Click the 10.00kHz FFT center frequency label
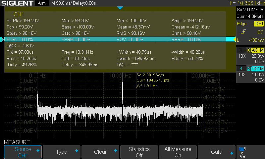This screenshot has height=159, width=265. (120, 76)
